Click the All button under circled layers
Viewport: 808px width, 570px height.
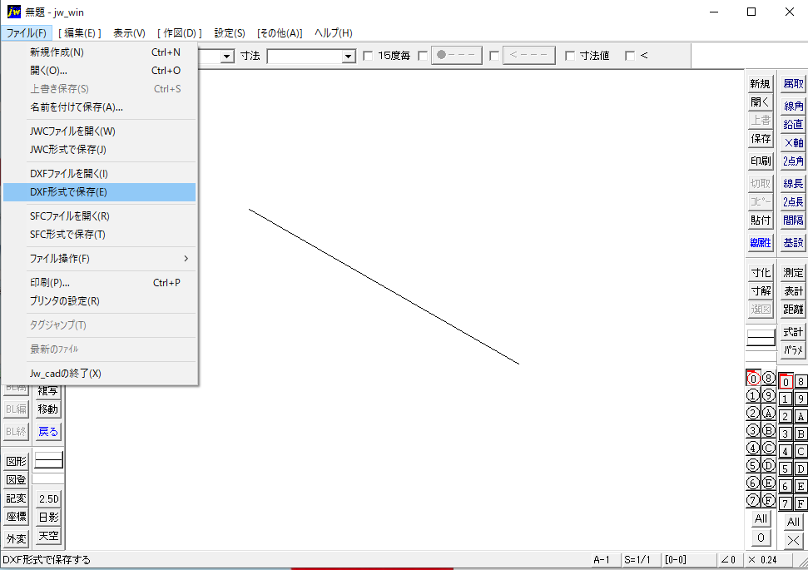coord(761,518)
